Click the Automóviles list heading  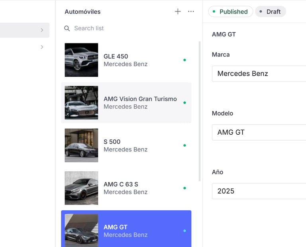[x=82, y=12]
